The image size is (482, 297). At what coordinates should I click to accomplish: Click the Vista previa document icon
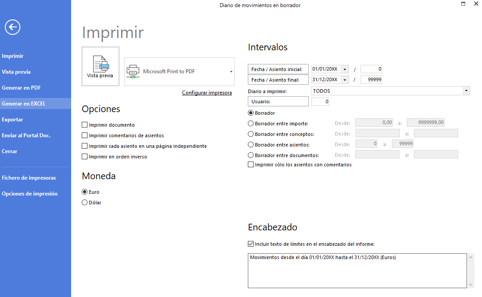click(x=100, y=64)
